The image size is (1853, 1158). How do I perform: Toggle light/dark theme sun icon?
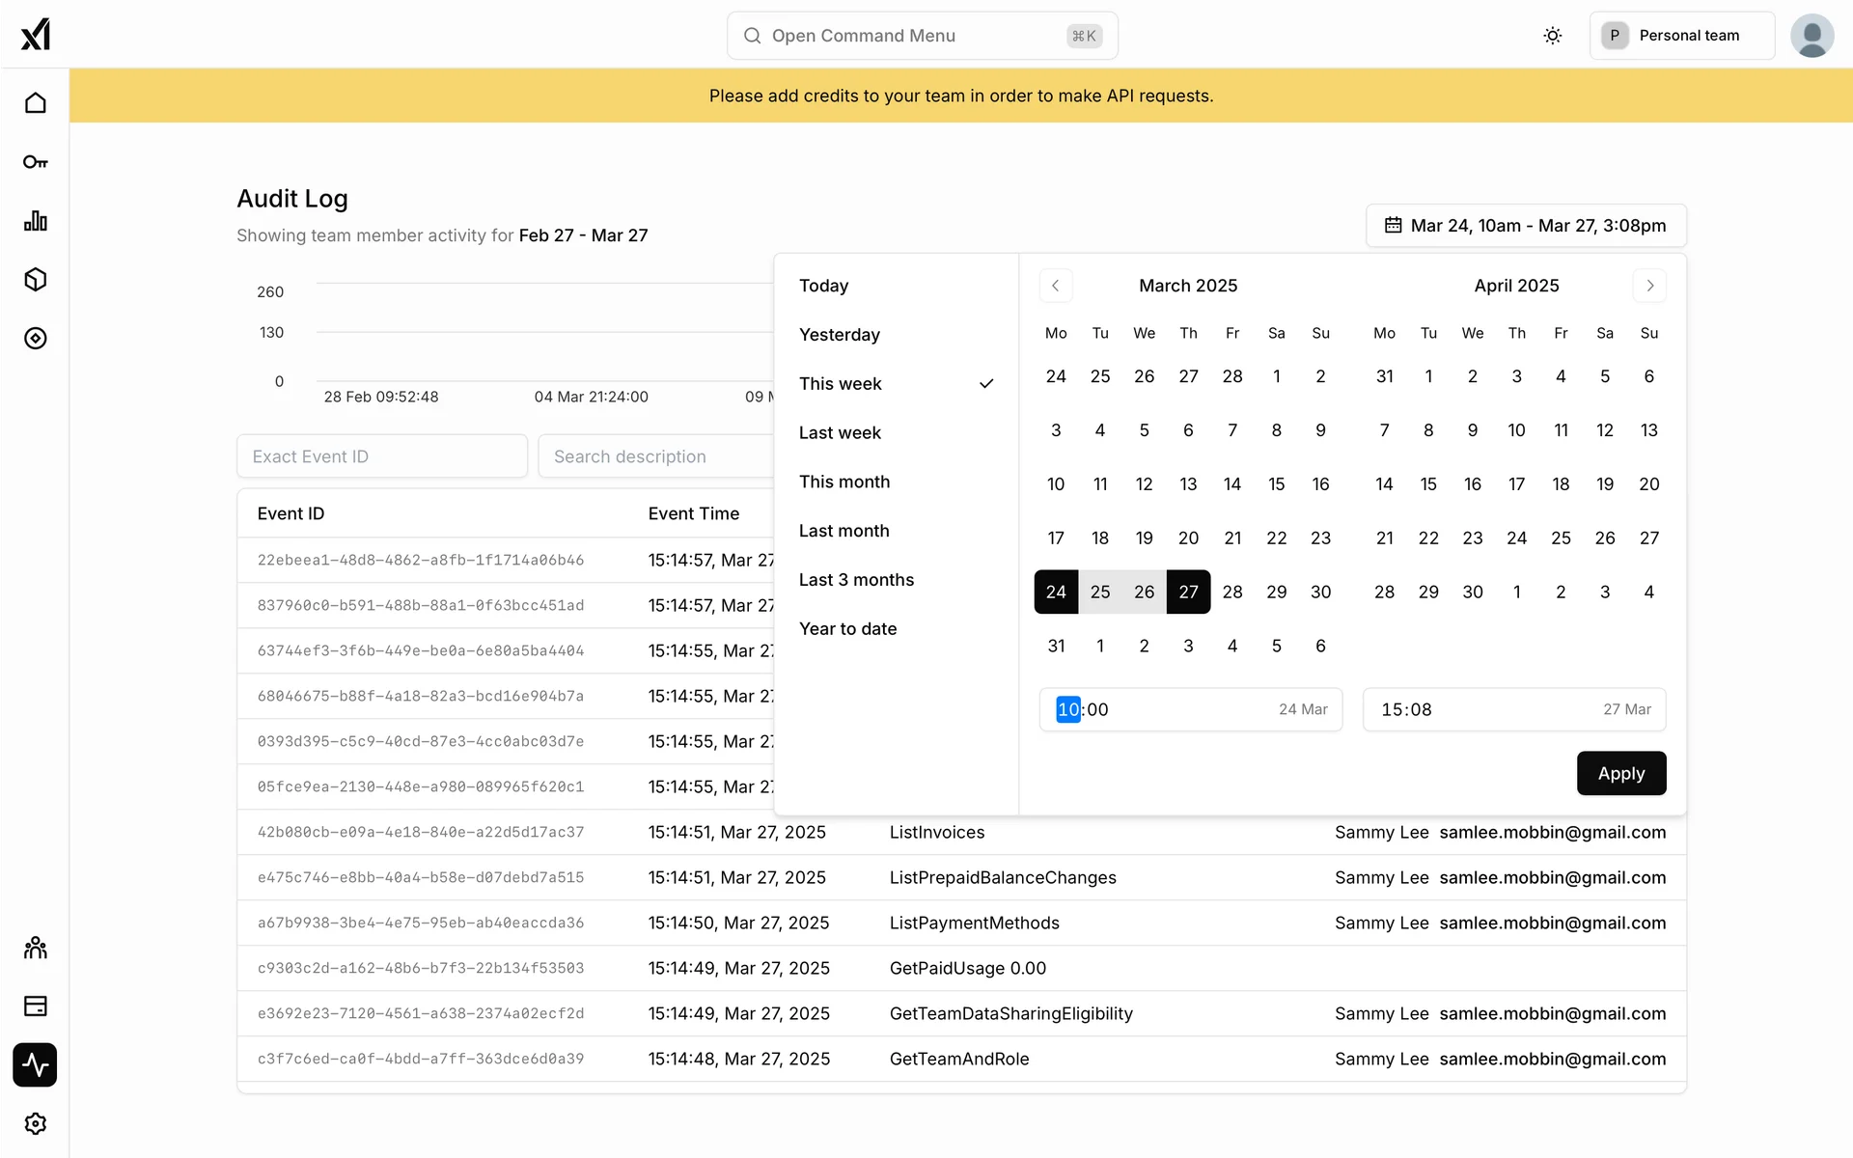(1552, 36)
